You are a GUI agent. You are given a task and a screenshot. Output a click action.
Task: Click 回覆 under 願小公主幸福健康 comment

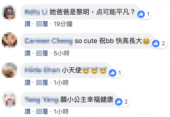click(42, 112)
